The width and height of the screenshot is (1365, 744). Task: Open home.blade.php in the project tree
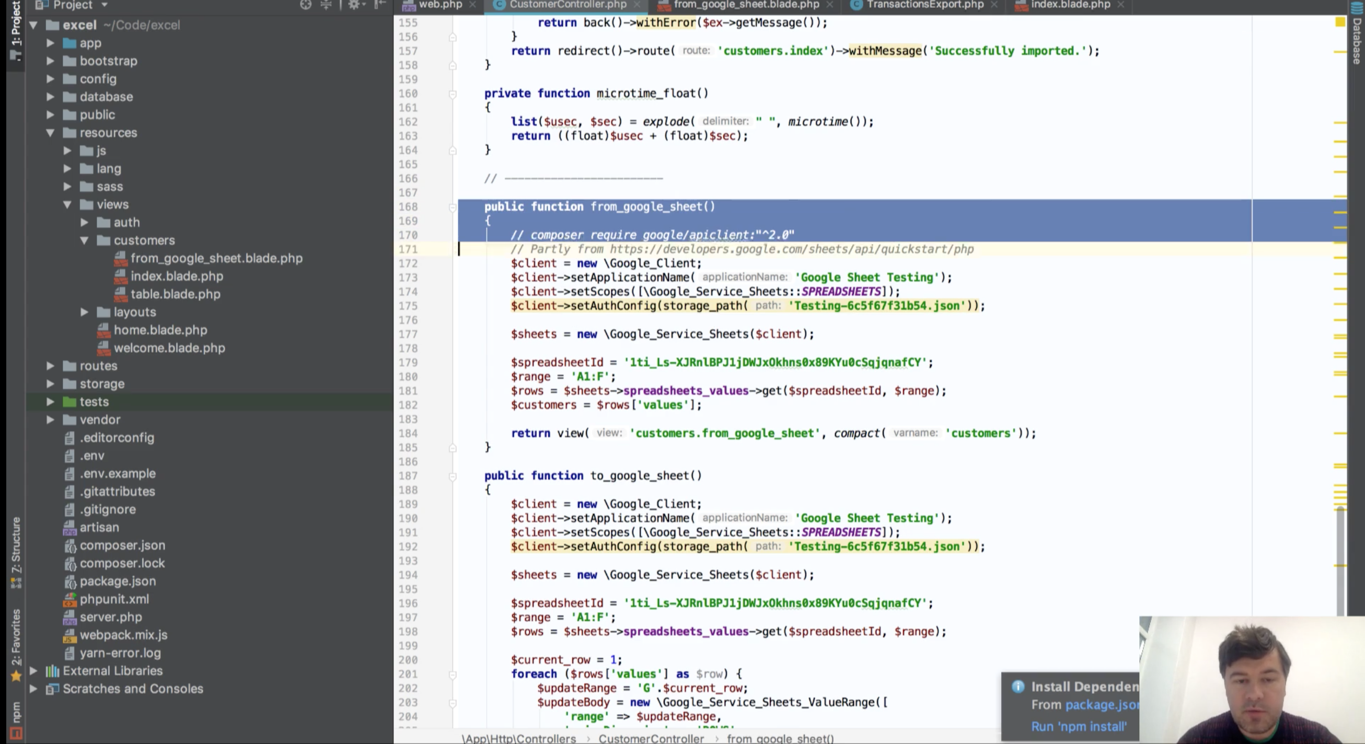pyautogui.click(x=160, y=330)
